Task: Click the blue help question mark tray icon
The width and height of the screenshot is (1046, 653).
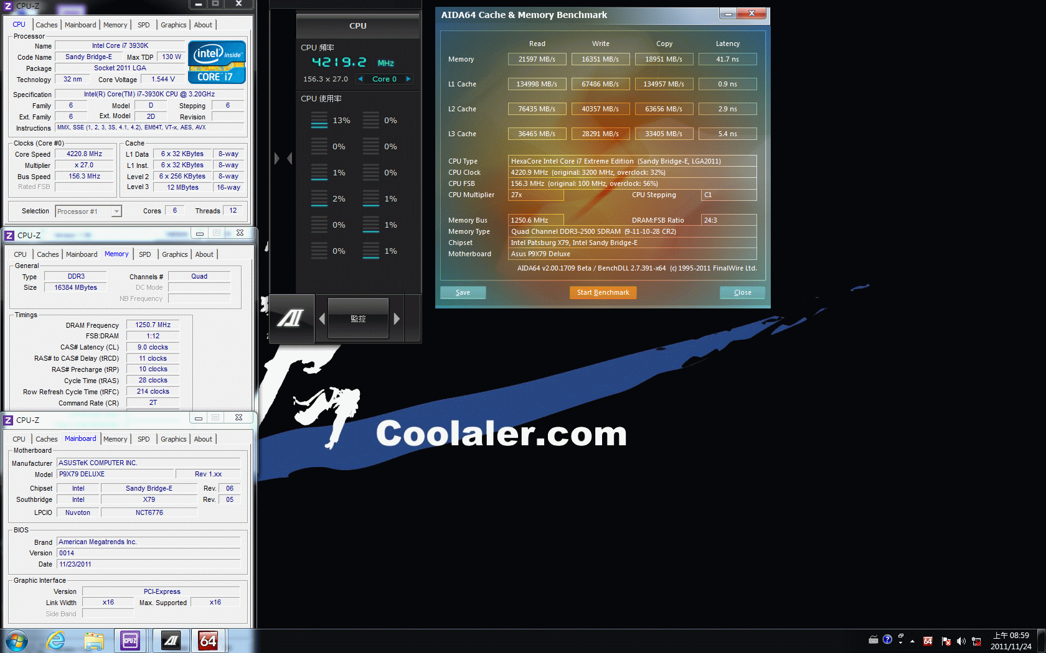Action: click(887, 639)
